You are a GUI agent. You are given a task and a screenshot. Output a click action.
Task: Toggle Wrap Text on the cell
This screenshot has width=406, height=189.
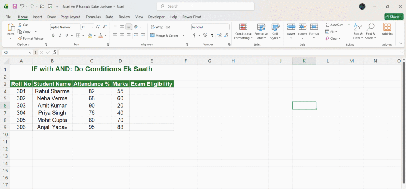tap(160, 27)
